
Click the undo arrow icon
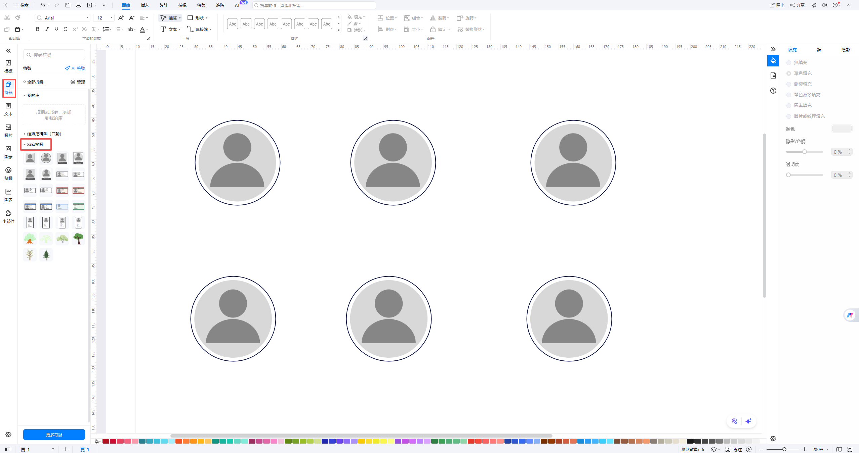click(43, 5)
